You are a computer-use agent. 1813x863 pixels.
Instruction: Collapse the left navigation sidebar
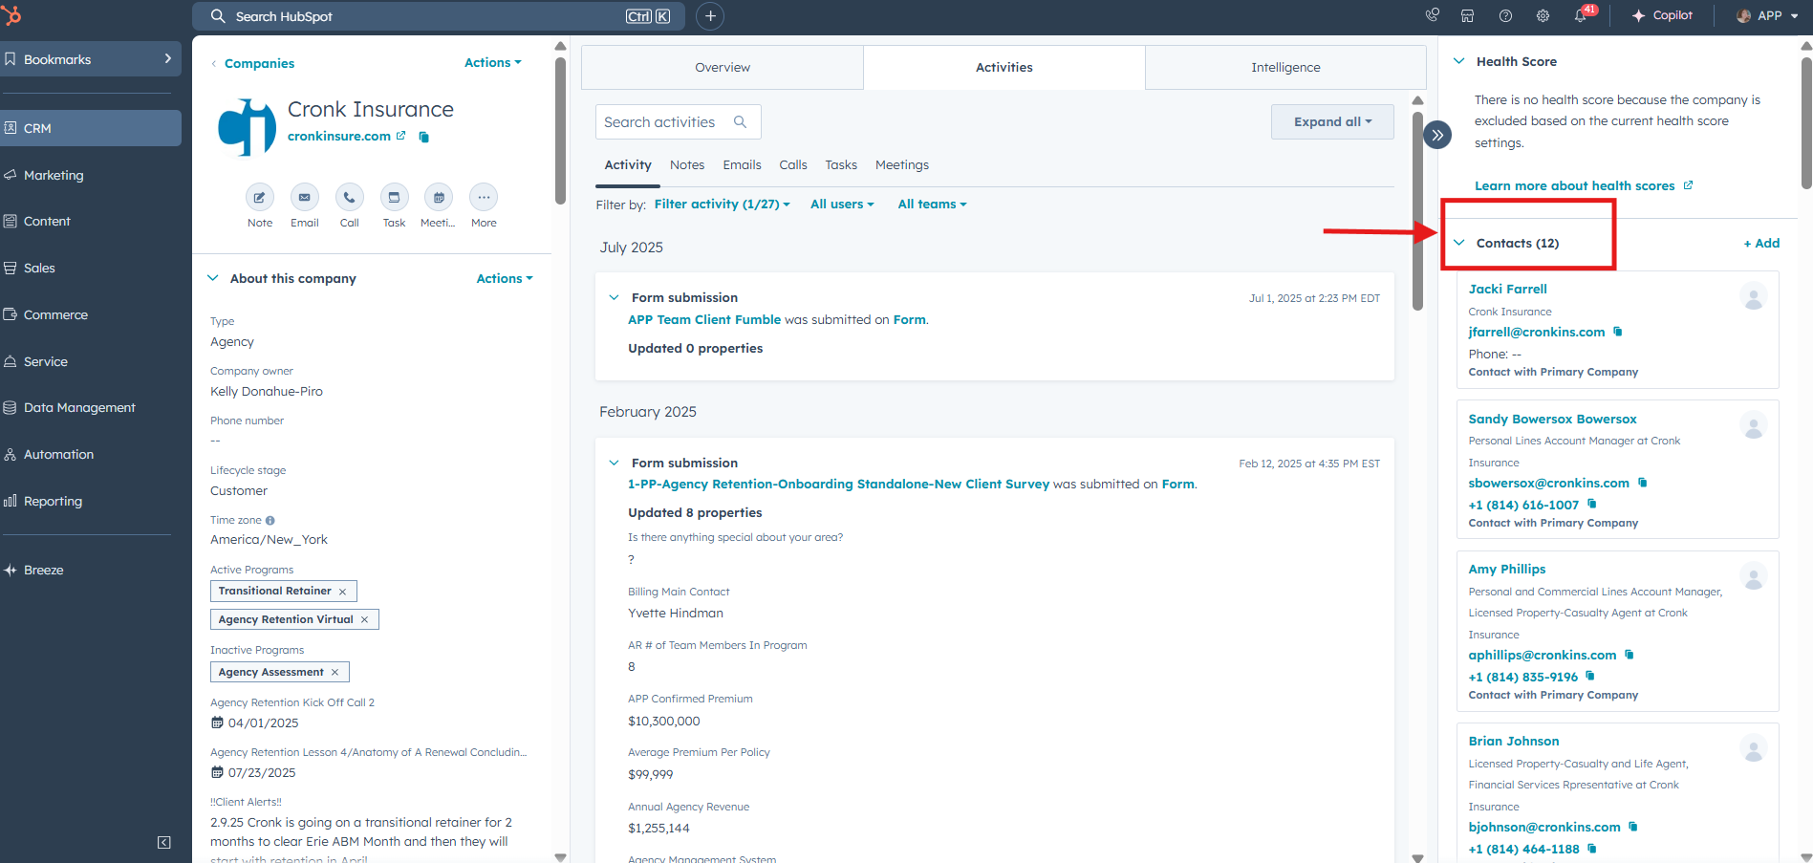click(164, 842)
